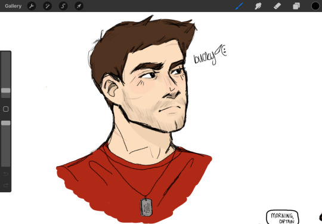Screen dimensions: 322x224
Task: Open the black active color swatch
Action: pyautogui.click(x=315, y=6)
